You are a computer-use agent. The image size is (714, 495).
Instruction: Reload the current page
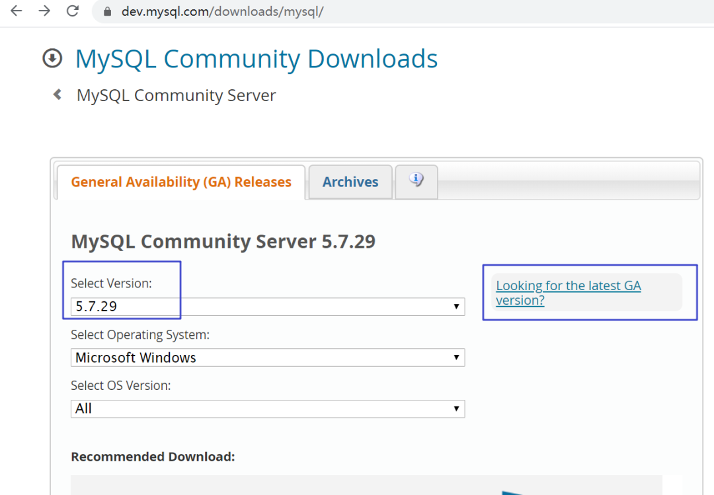[x=73, y=11]
